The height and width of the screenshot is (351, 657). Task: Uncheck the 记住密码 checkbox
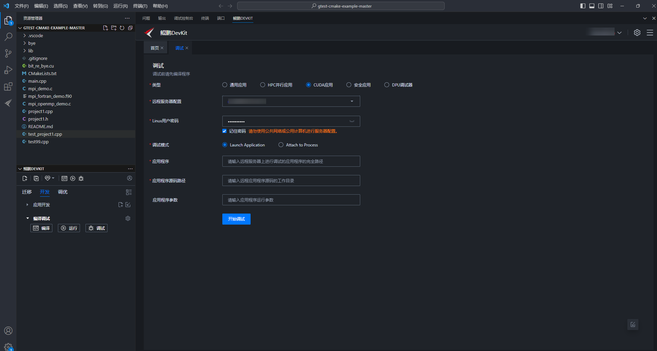[x=224, y=131]
